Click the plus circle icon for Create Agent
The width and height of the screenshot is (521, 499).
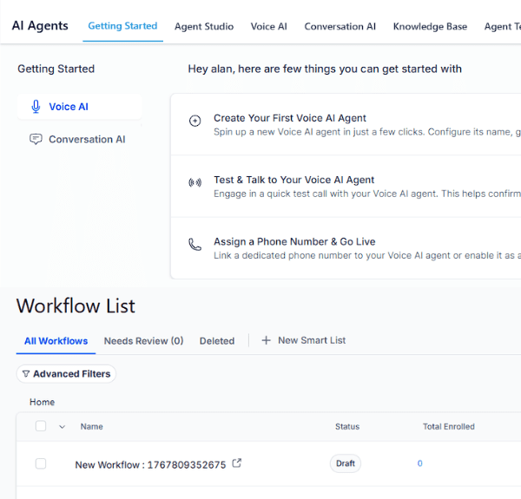(195, 121)
